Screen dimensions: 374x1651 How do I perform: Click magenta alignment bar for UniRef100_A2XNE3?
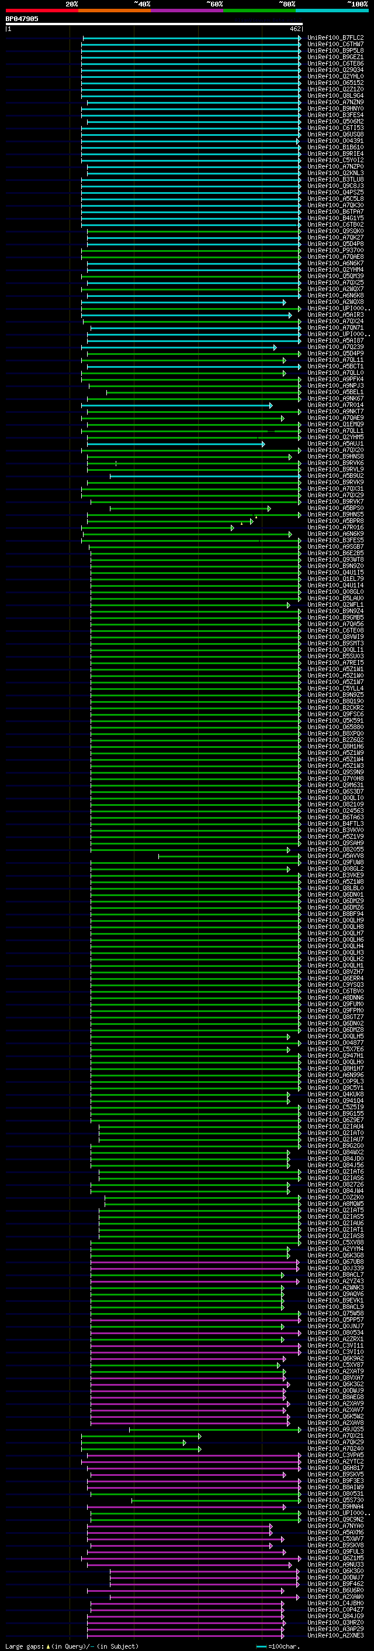(185, 1635)
